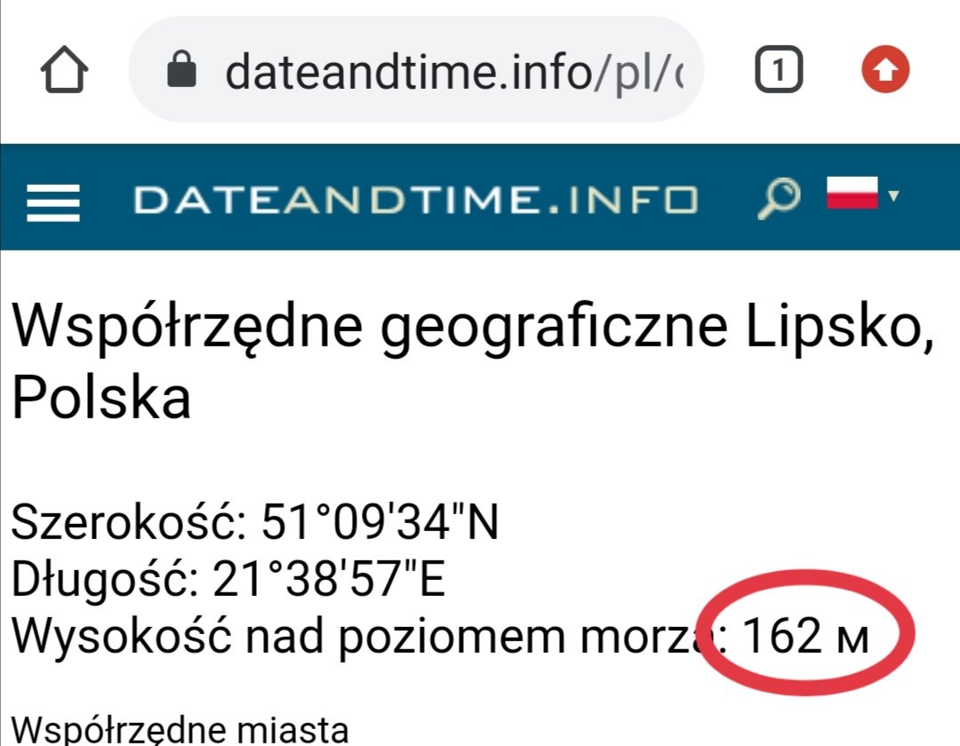Click the word Polska in the heading
Viewport: 960px width, 746px height.
[100, 399]
